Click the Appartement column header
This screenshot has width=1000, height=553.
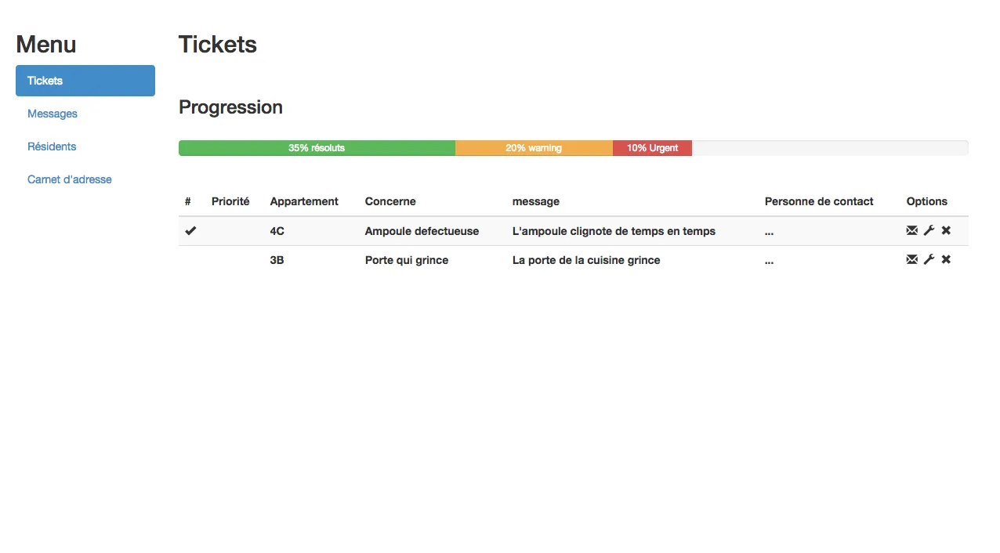[304, 201]
